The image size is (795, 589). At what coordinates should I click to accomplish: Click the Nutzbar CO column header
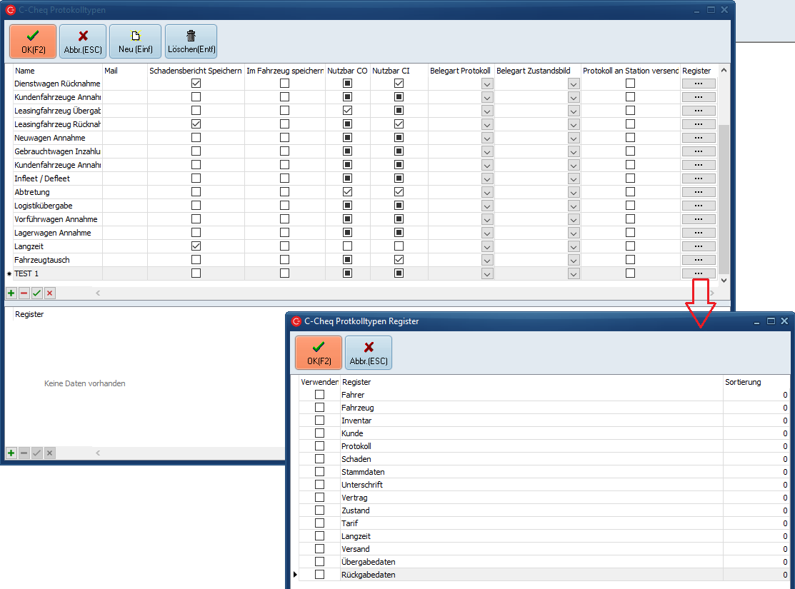tap(348, 71)
